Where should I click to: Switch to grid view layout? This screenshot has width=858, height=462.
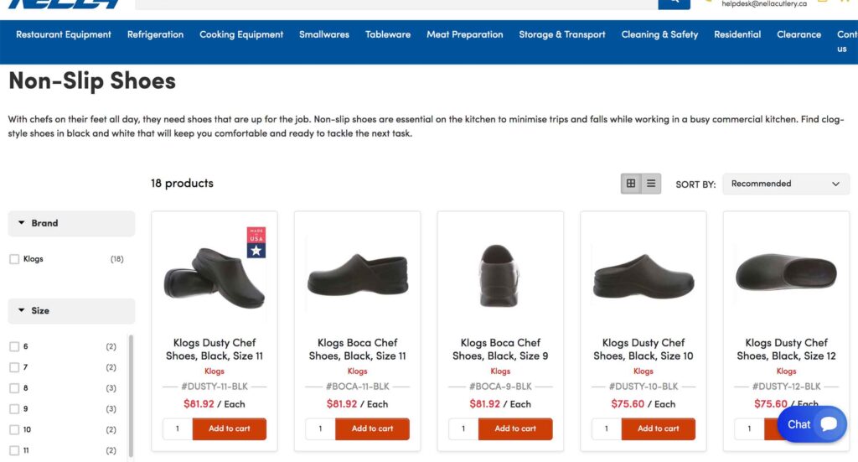click(x=631, y=184)
